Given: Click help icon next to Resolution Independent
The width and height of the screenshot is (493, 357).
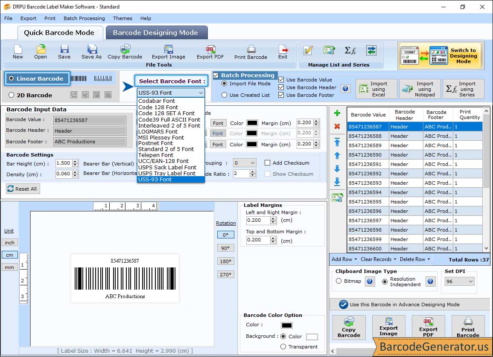Looking at the screenshot, I should (x=430, y=281).
